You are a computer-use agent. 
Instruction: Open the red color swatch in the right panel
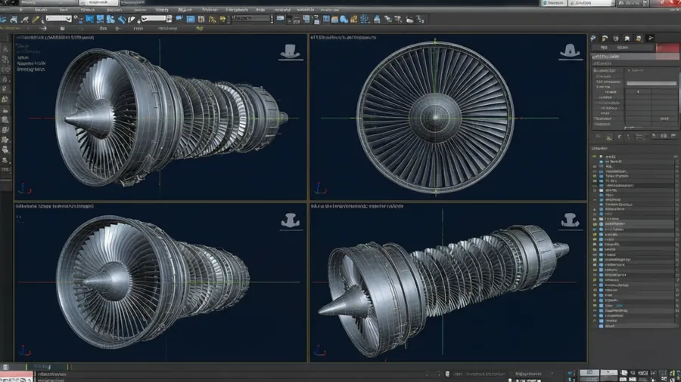667,48
